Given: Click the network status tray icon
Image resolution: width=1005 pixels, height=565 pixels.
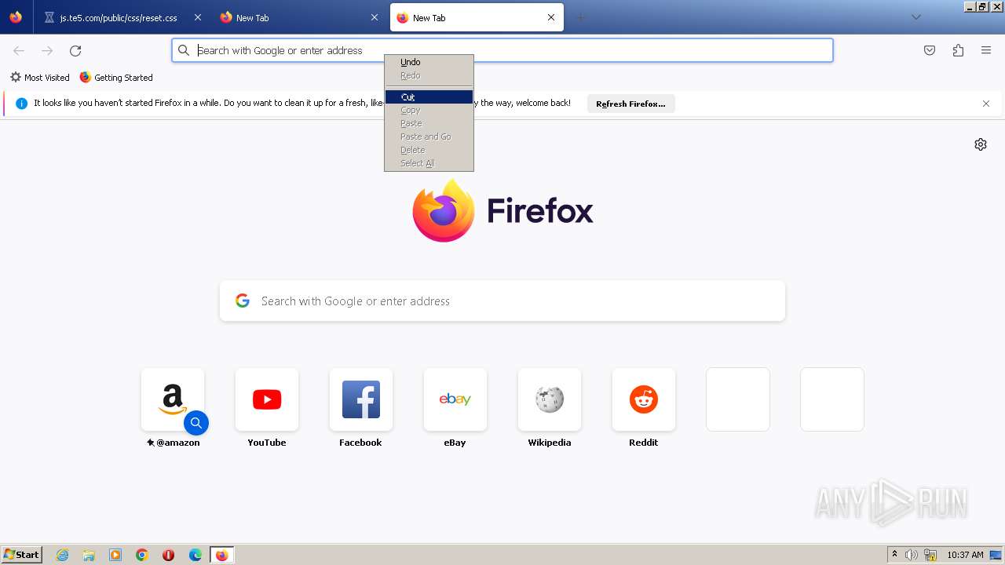Looking at the screenshot, I should (930, 555).
